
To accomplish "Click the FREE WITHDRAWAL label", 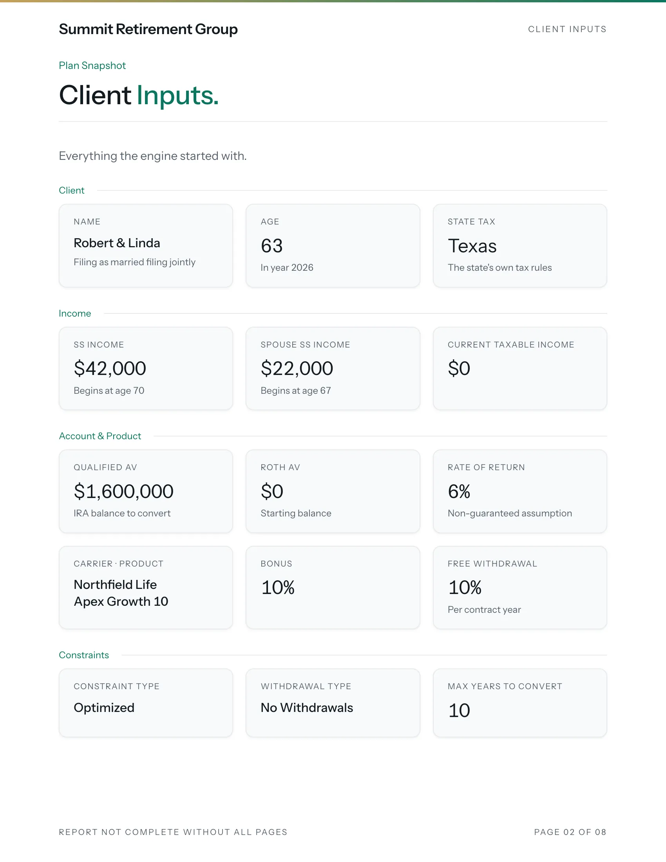I will (x=492, y=563).
